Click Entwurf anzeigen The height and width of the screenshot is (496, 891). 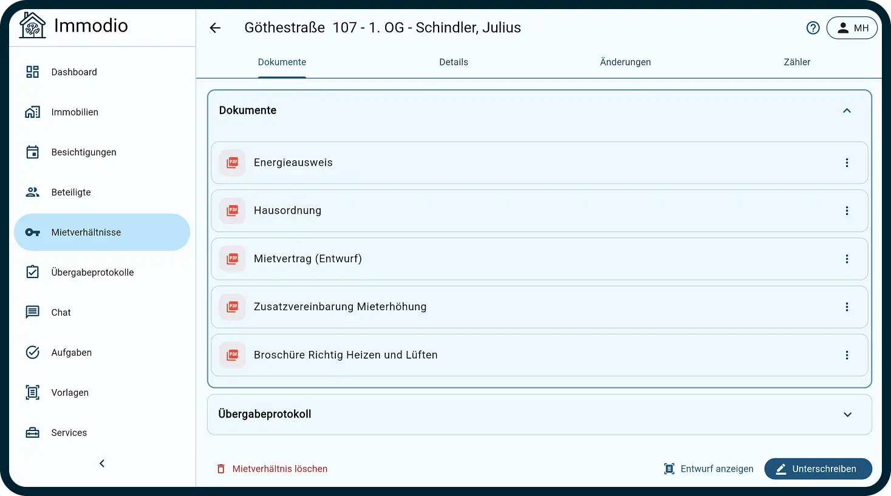(x=709, y=469)
